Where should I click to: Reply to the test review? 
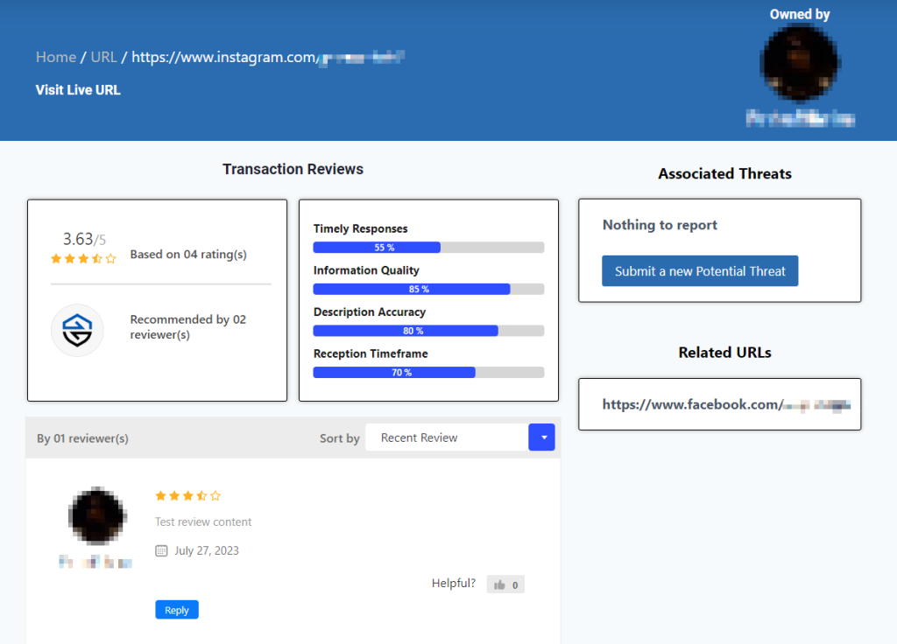tap(177, 610)
